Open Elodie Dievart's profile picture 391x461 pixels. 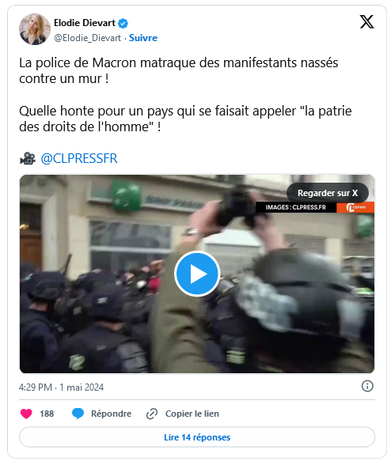click(x=35, y=29)
